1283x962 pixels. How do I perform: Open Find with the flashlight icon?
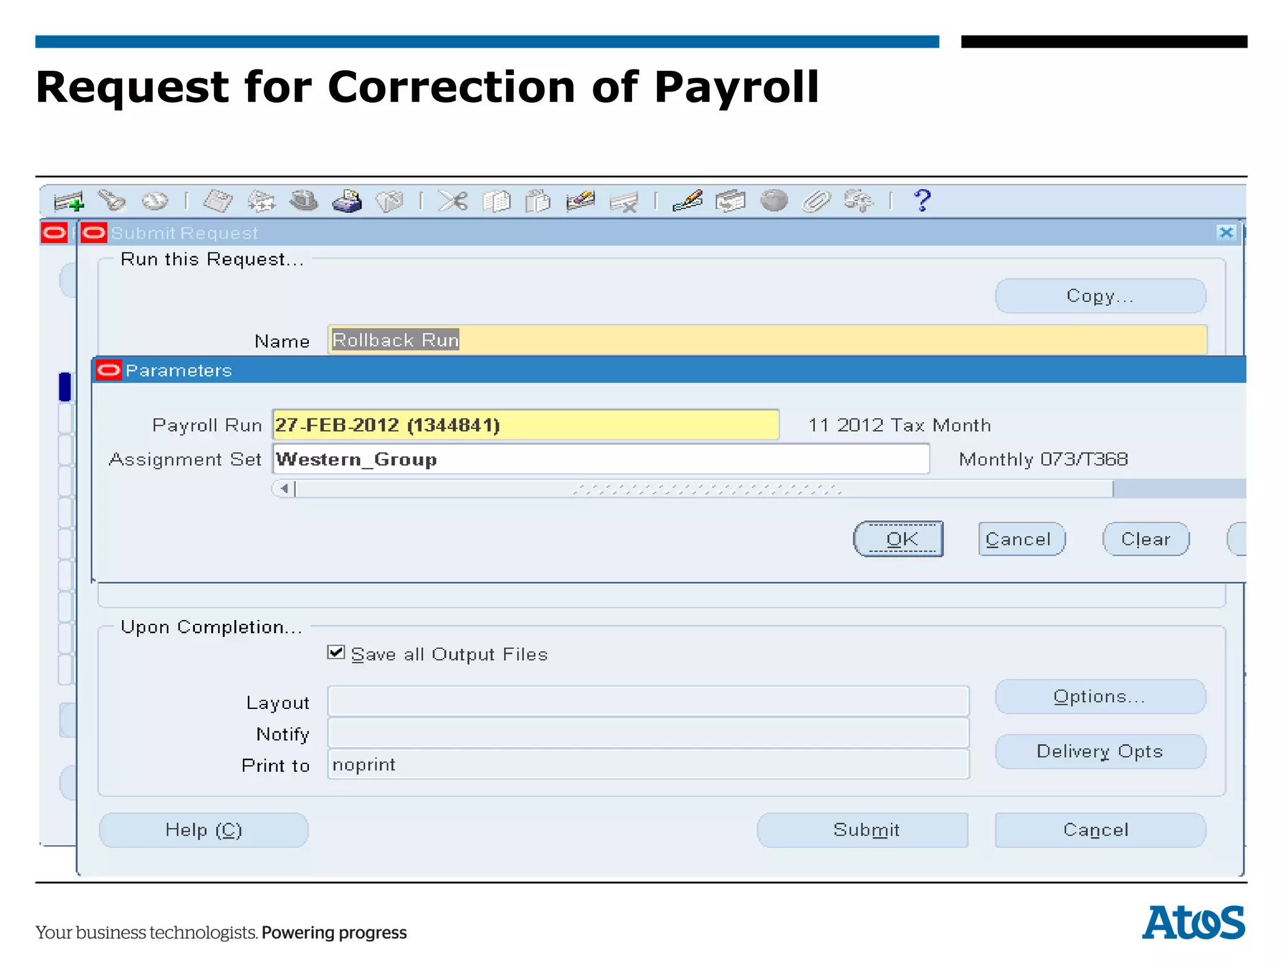pyautogui.click(x=112, y=201)
